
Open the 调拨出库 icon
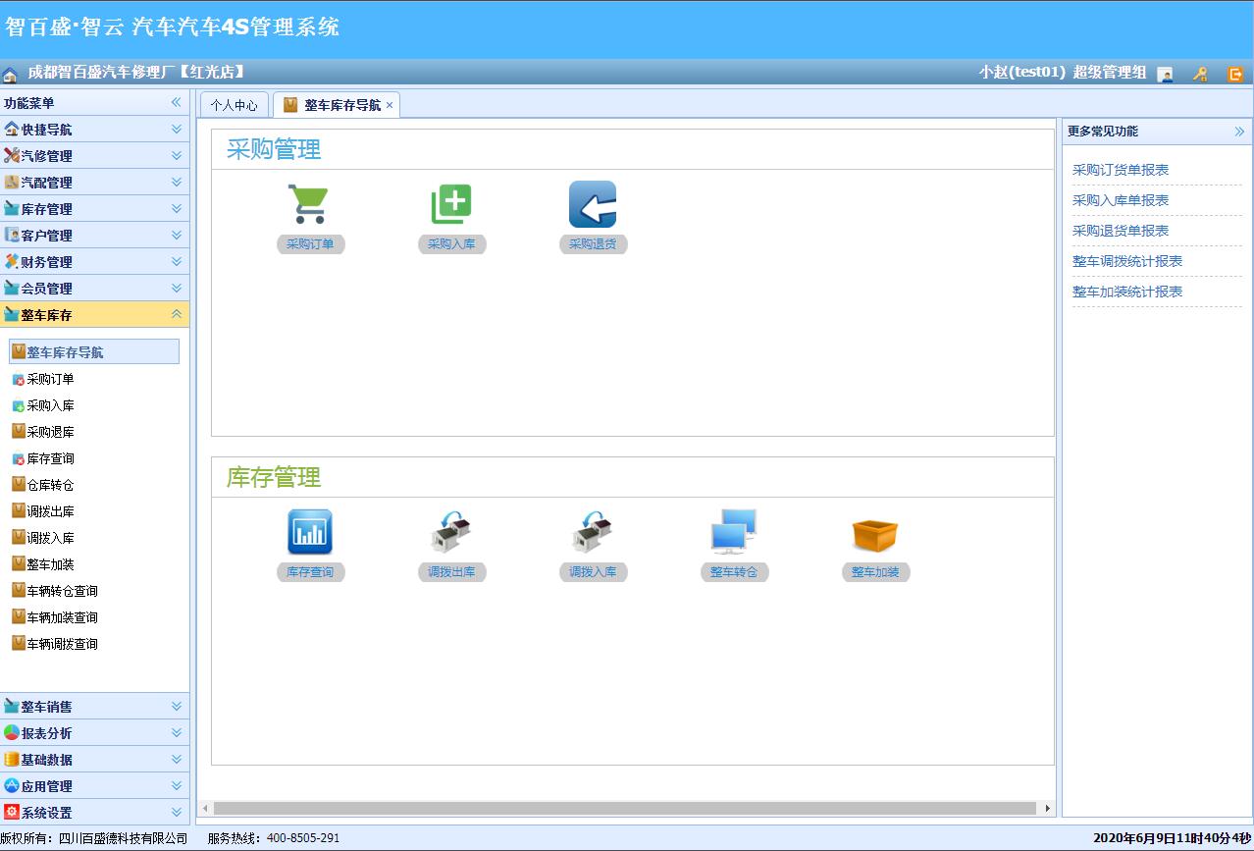click(451, 532)
